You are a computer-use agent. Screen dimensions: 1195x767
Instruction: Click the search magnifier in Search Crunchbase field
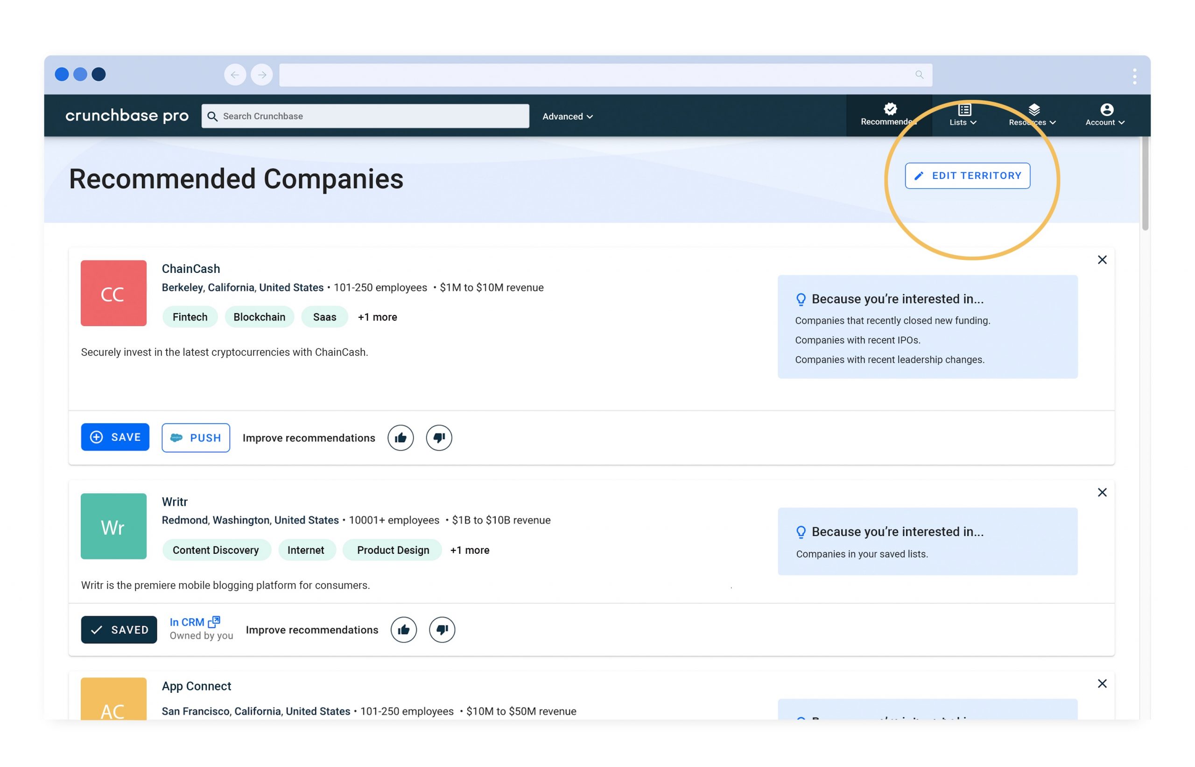pos(213,116)
